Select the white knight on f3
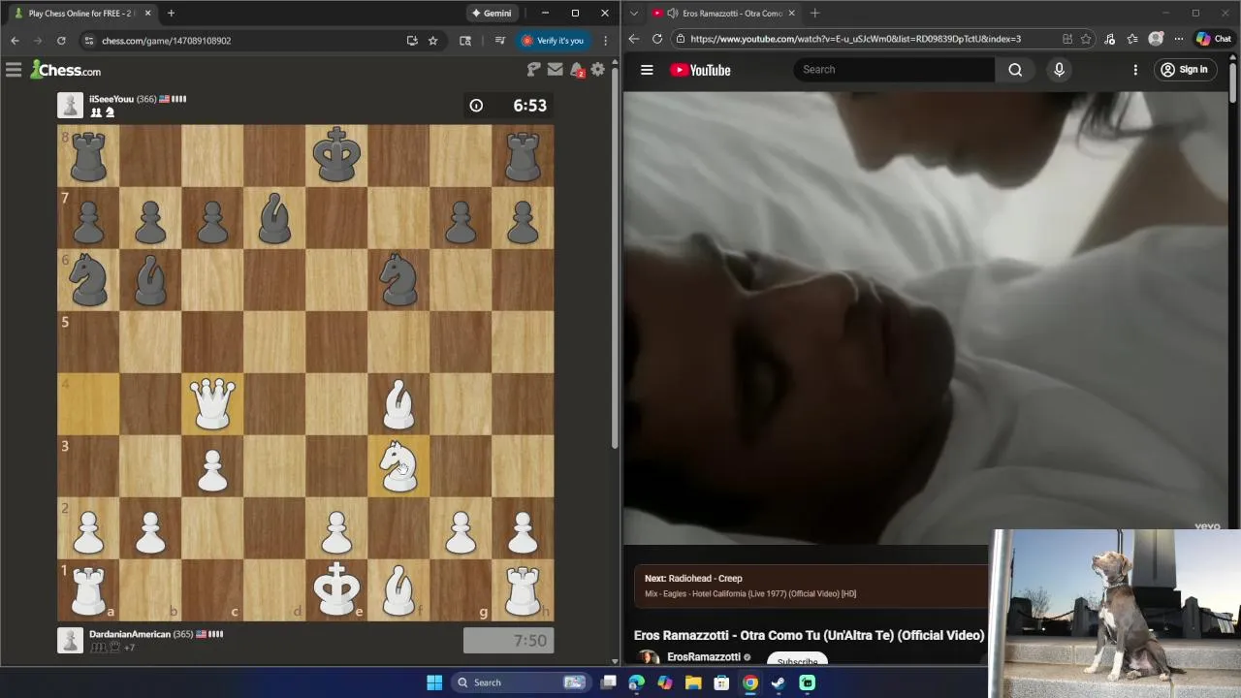Image resolution: width=1241 pixels, height=698 pixels. [398, 466]
